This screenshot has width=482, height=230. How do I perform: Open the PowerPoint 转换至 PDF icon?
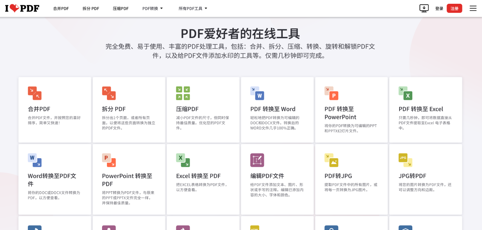109,160
